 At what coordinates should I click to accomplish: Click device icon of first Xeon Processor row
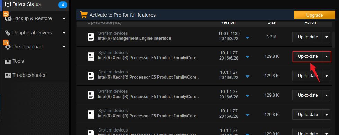click(x=91, y=56)
